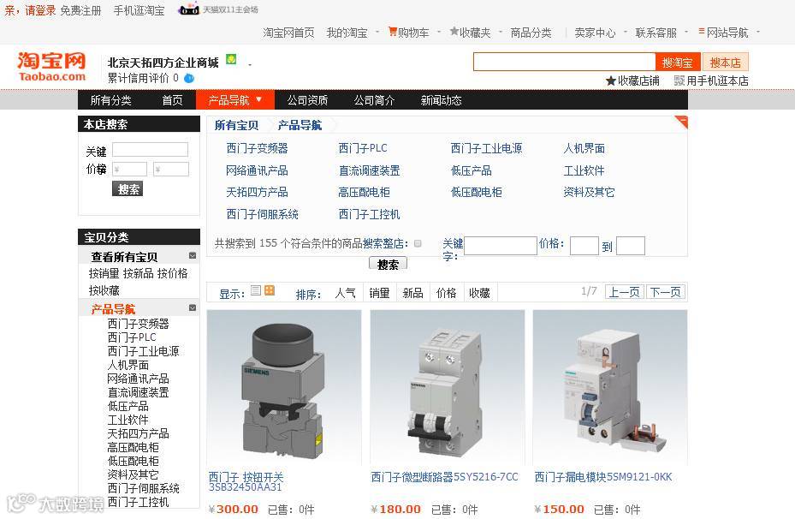
Task: Go to the shop 首页 tab
Action: pos(172,100)
